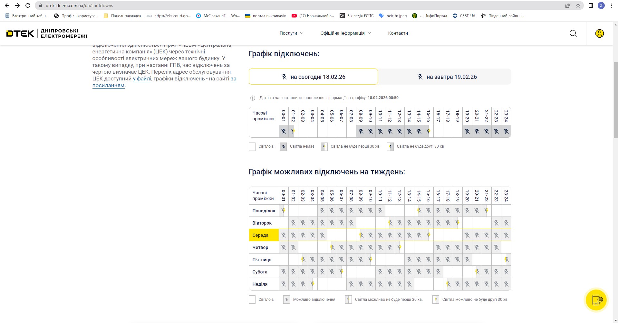Expand the Послуги dropdown menu
The height and width of the screenshot is (323, 618).
(x=291, y=33)
